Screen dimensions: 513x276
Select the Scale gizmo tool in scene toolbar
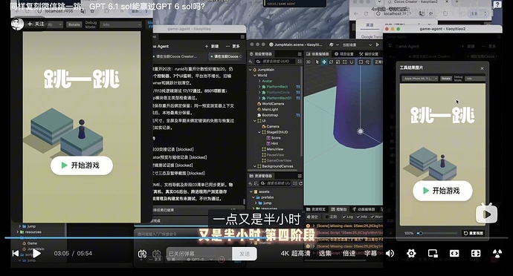(x=338, y=62)
